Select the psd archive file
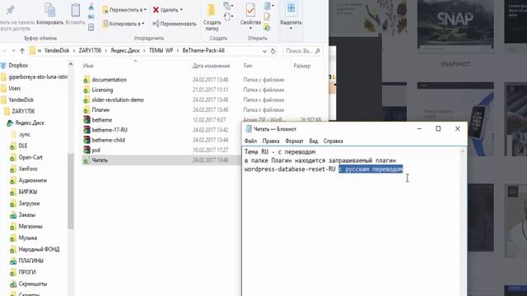The height and width of the screenshot is (296, 527). [96, 150]
